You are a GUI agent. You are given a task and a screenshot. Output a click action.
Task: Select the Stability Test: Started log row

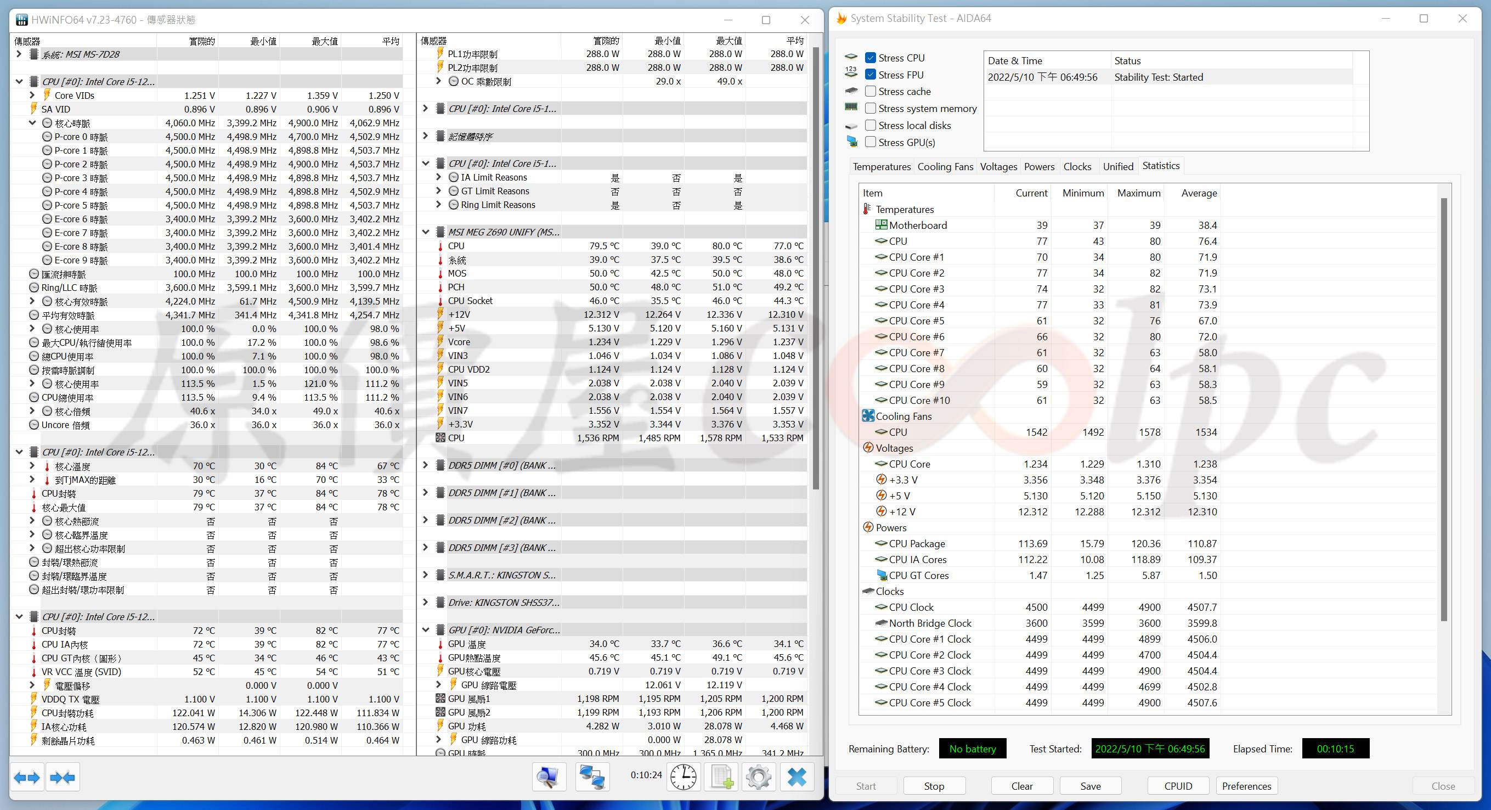(1168, 77)
